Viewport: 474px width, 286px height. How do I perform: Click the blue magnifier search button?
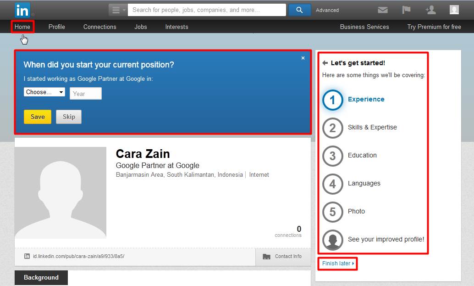pyautogui.click(x=300, y=10)
